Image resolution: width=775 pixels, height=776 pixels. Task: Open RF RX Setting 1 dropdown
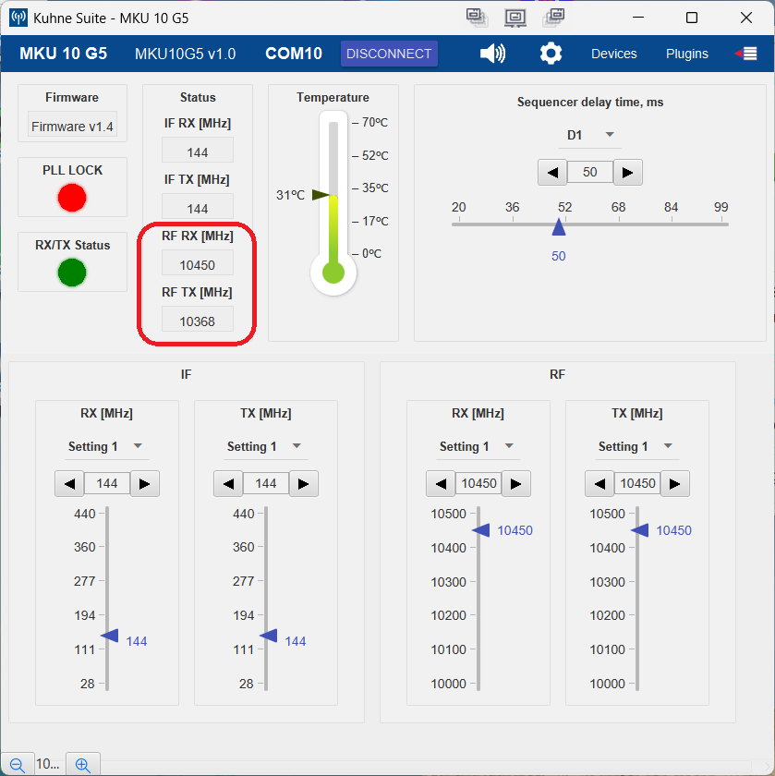tap(477, 446)
